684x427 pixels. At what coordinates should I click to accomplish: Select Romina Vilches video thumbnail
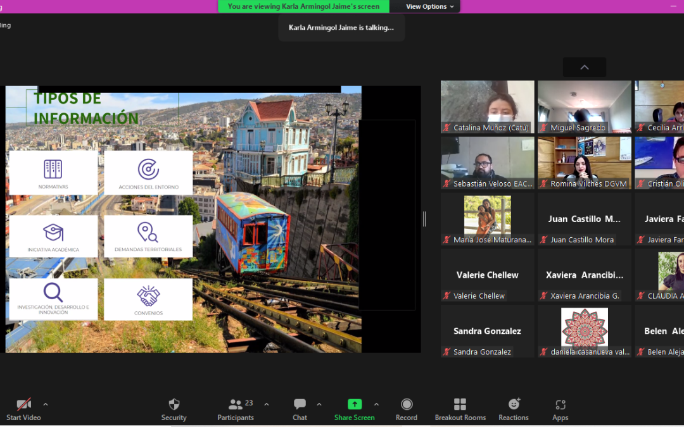tap(584, 163)
